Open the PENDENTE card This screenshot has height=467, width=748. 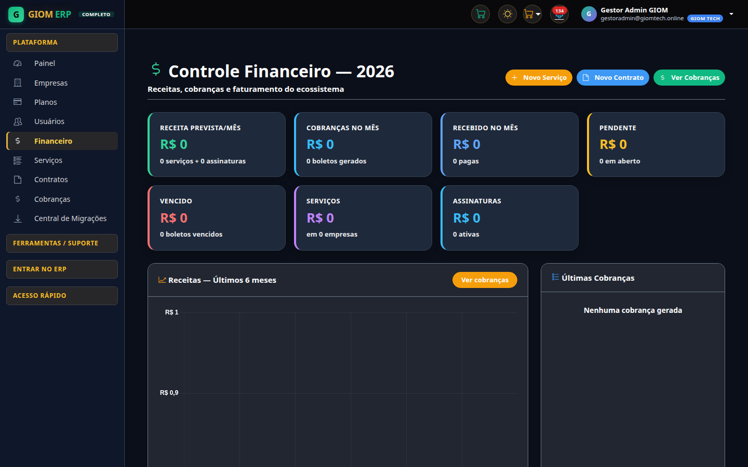coord(656,145)
